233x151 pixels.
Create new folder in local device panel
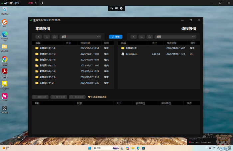point(55,37)
